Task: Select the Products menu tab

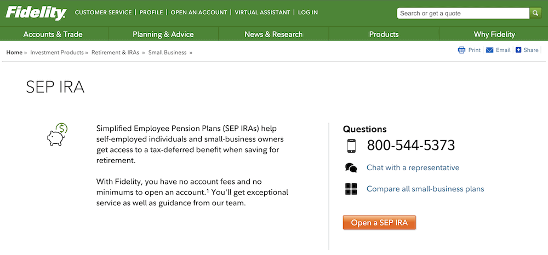Action: point(384,34)
